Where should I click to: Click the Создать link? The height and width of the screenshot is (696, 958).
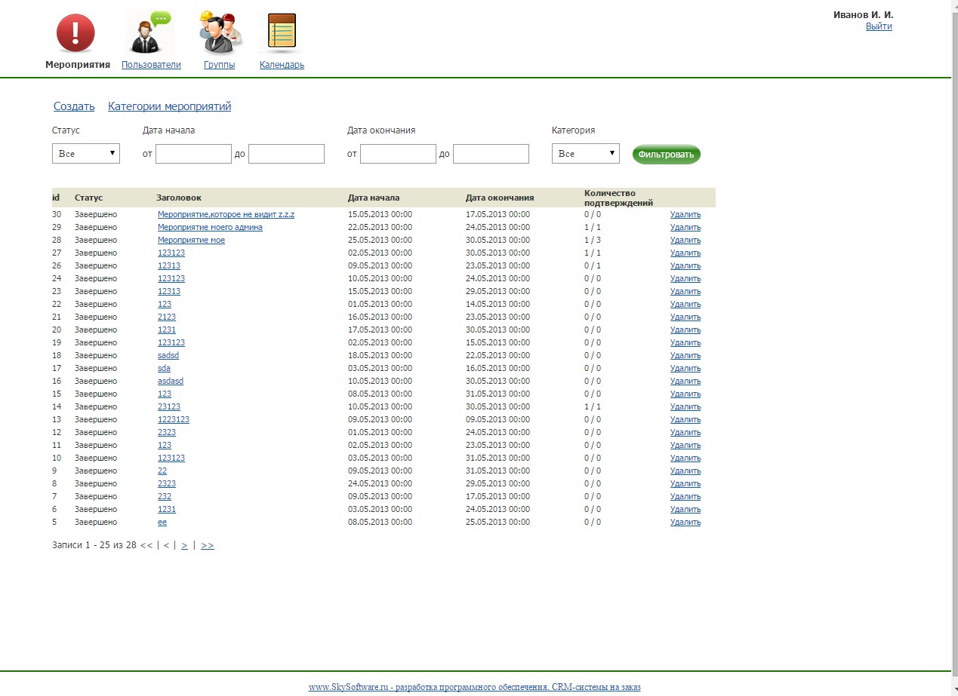(74, 106)
